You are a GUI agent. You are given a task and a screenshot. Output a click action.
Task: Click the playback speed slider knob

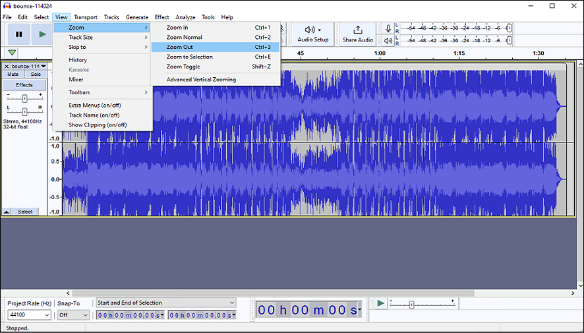pyautogui.click(x=411, y=305)
